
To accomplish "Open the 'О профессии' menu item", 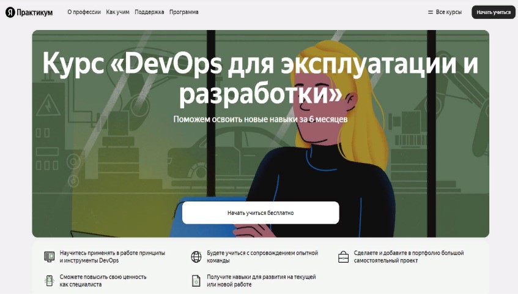I will tap(84, 12).
